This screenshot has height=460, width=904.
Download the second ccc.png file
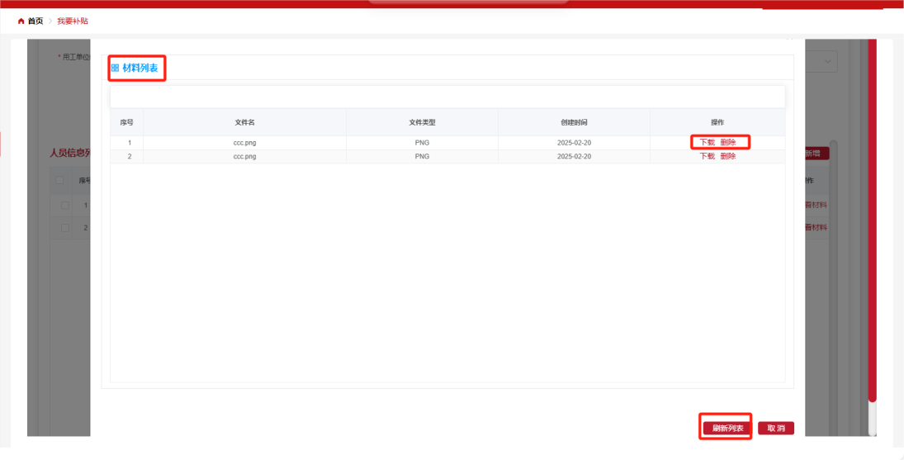point(707,156)
